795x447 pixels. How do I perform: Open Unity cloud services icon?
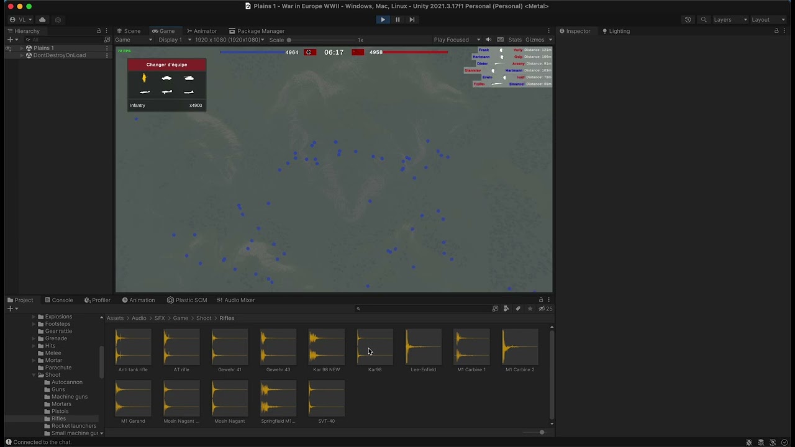[x=42, y=20]
